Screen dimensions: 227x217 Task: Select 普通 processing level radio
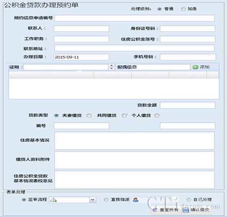pyautogui.click(x=159, y=9)
